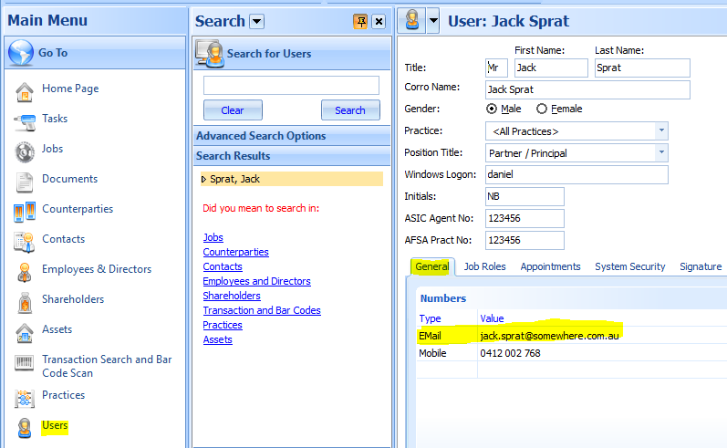Open the Practice dropdown list
The height and width of the screenshot is (448, 727).
point(660,131)
